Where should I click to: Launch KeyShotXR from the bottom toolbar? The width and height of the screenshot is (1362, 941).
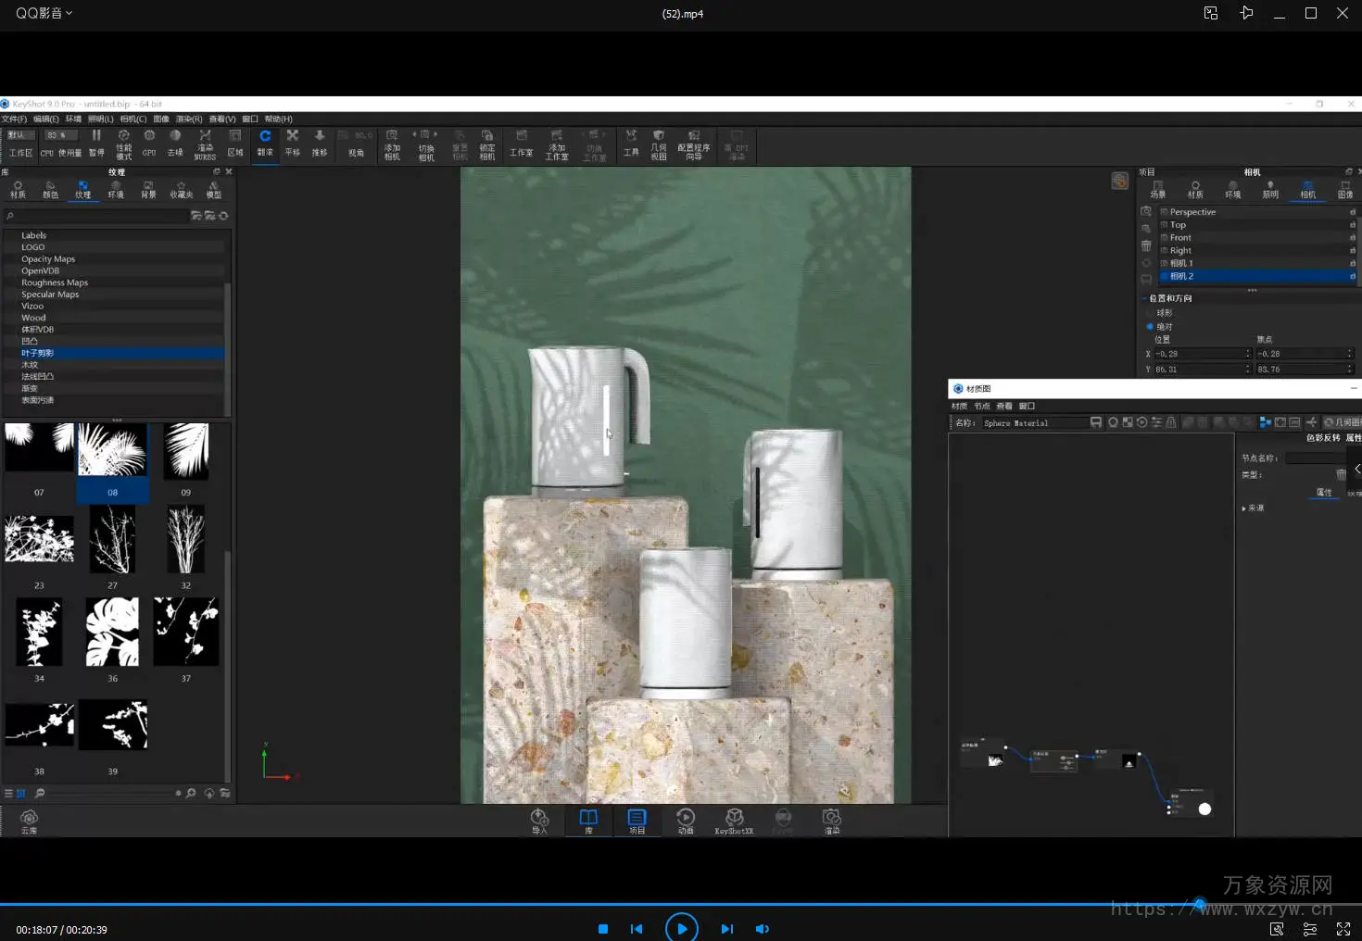point(734,821)
